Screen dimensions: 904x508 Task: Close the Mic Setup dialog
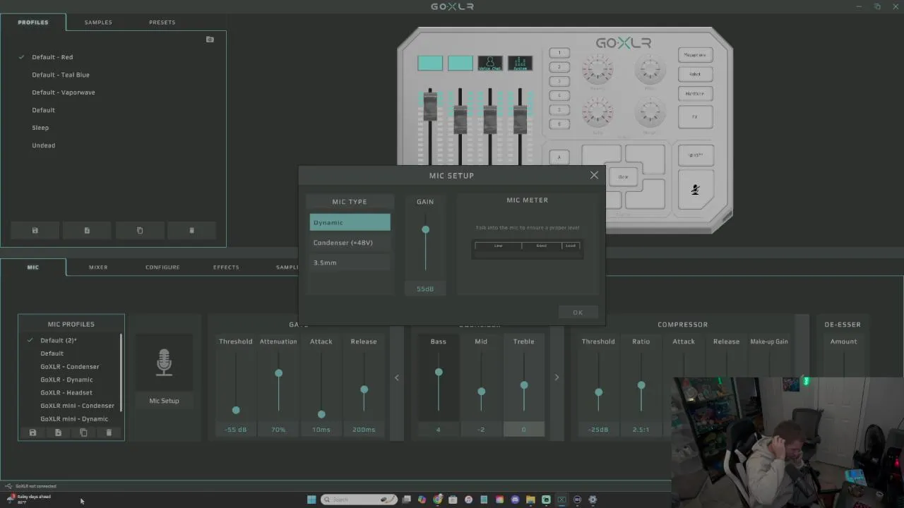coord(594,175)
